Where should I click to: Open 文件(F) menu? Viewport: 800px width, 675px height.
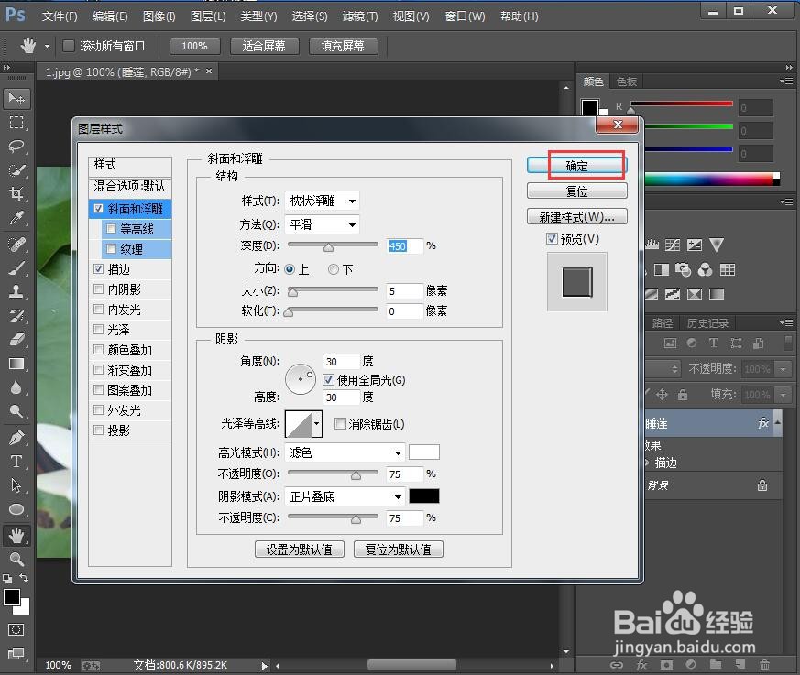60,16
